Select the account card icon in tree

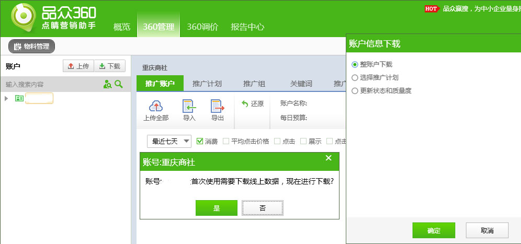[19, 98]
